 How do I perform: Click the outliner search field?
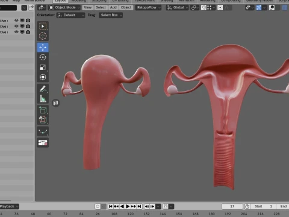[x=8, y=8]
